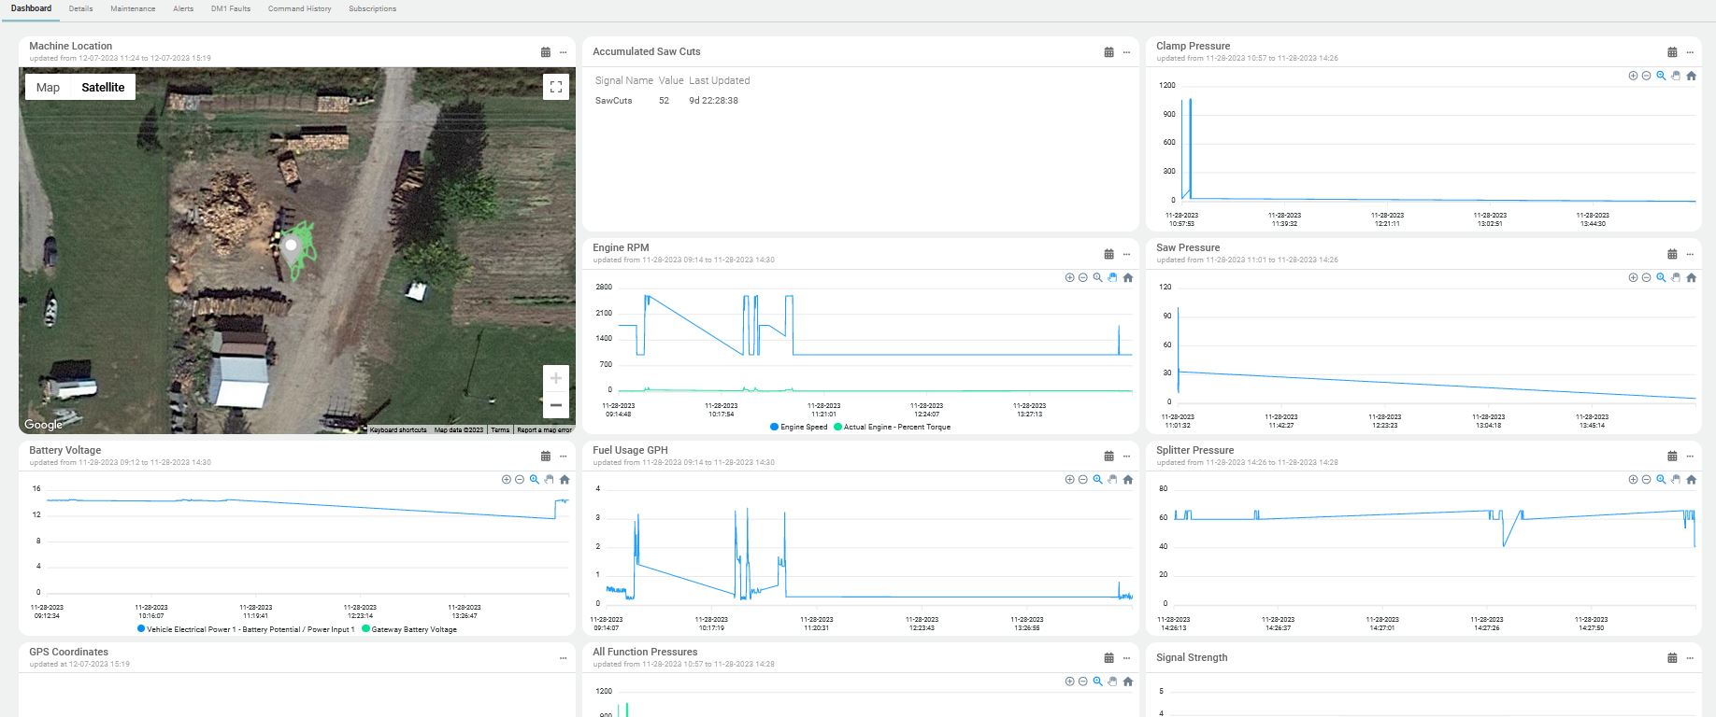Viewport: 1716px width, 717px height.
Task: Click Report a map error link
Action: [x=544, y=430]
